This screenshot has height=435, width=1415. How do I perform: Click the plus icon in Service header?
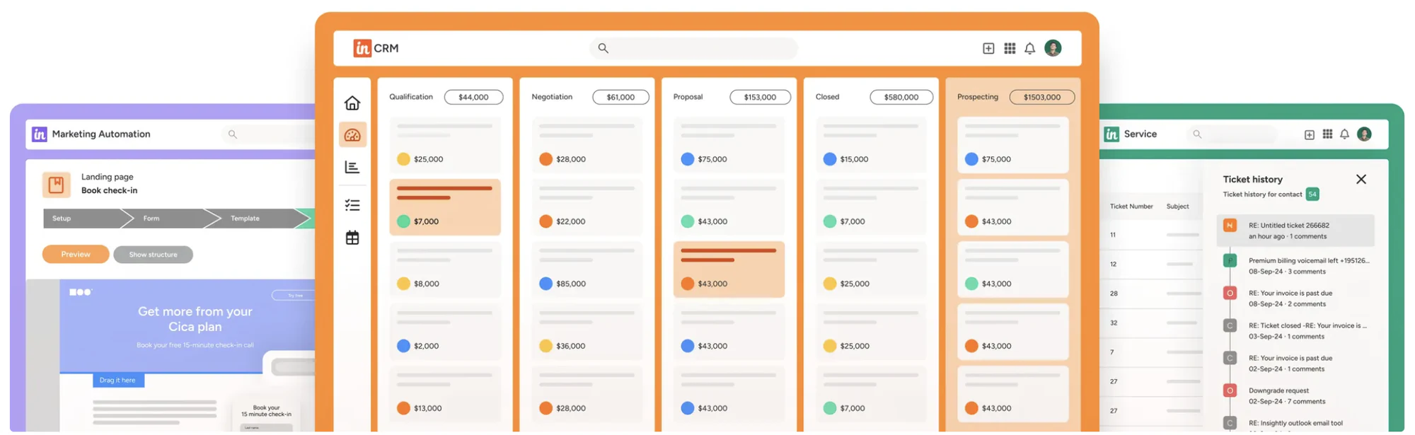[x=1310, y=134]
